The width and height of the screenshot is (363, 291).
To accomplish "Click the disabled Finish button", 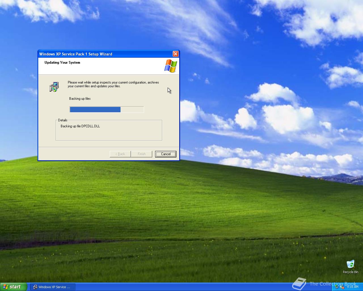I will click(x=142, y=154).
